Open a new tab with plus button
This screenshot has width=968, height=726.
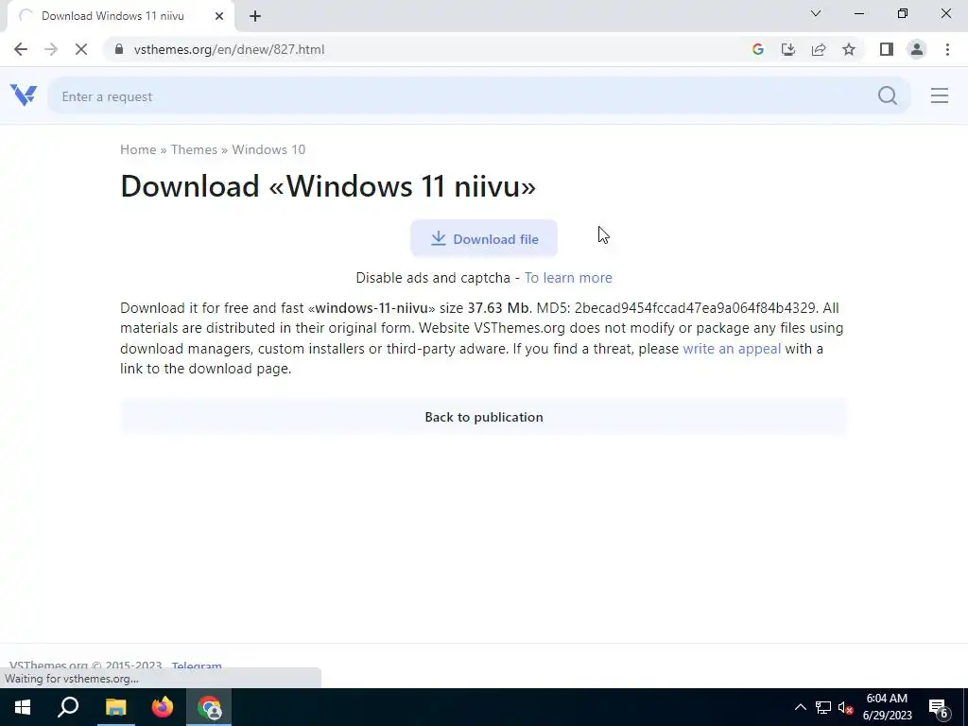pos(255,16)
